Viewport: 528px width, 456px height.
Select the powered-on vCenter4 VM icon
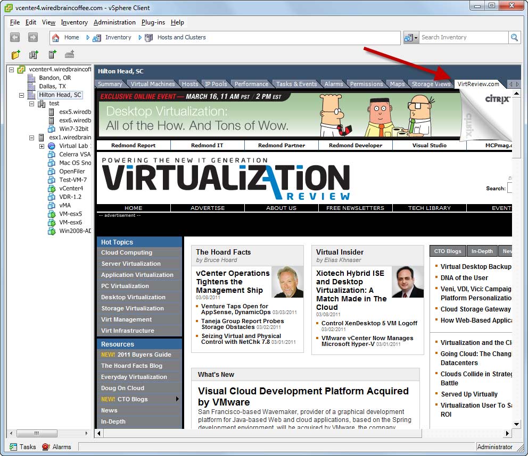52,188
